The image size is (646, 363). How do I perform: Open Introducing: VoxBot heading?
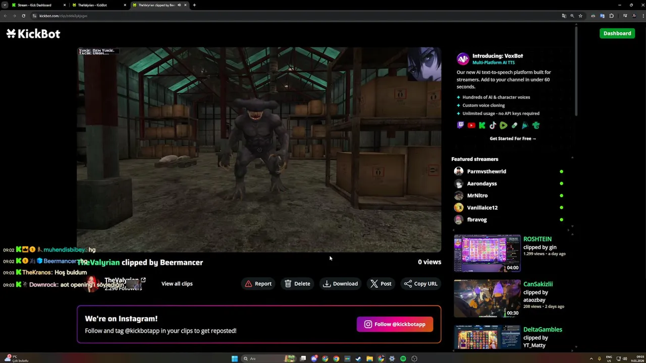tap(498, 55)
